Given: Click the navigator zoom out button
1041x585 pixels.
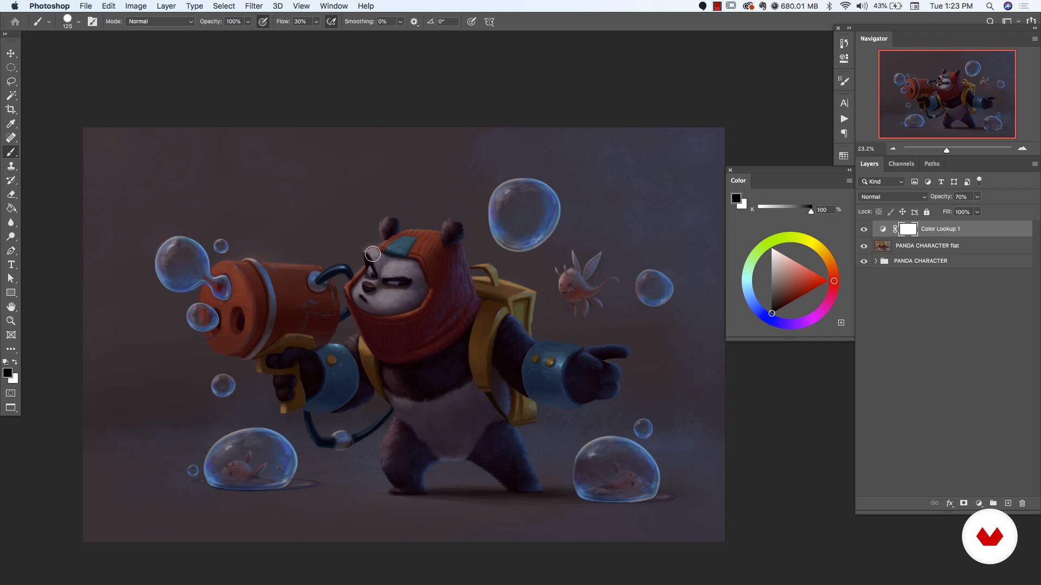Looking at the screenshot, I should coord(893,148).
